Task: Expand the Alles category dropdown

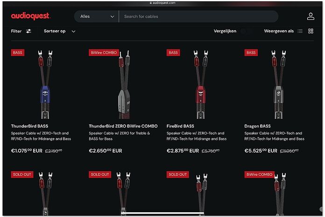Action: (97, 16)
